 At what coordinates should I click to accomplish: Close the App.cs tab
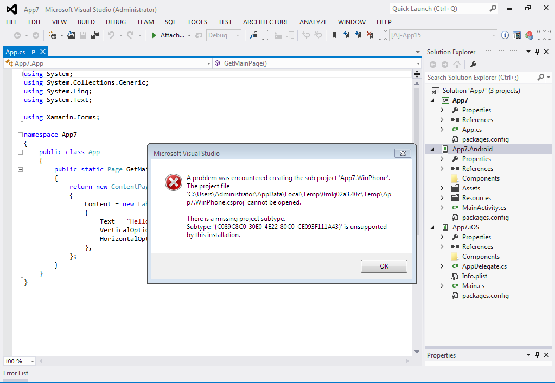coord(43,52)
